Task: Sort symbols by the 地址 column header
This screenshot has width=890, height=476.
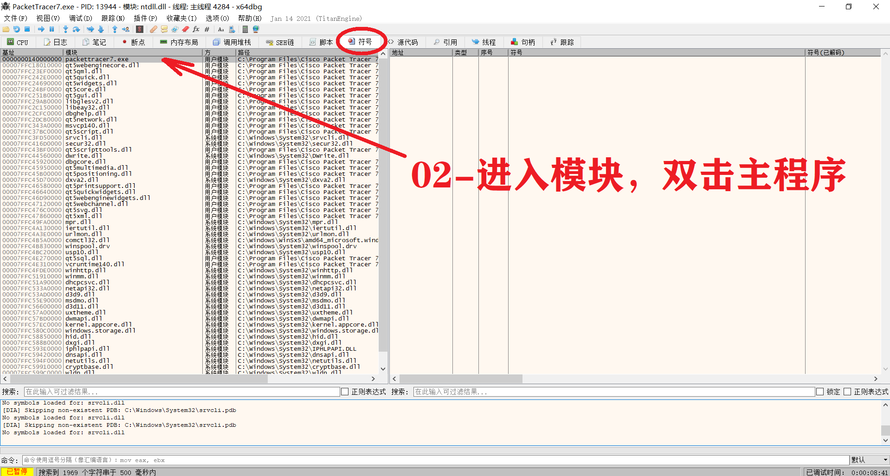Action: 421,52
